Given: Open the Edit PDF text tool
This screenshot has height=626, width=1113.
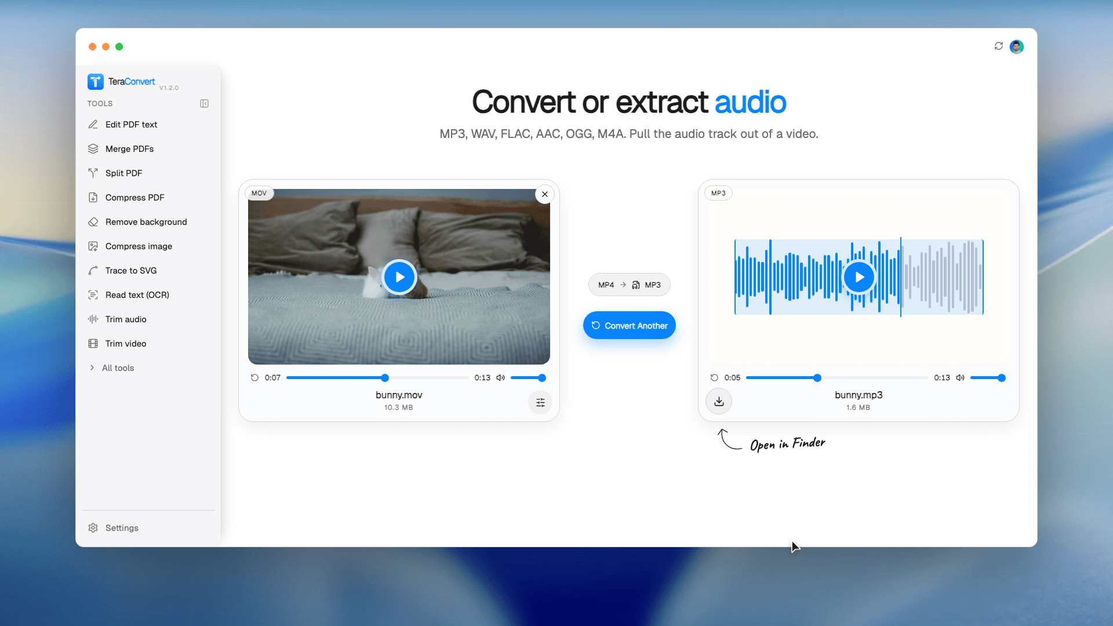Looking at the screenshot, I should [131, 125].
